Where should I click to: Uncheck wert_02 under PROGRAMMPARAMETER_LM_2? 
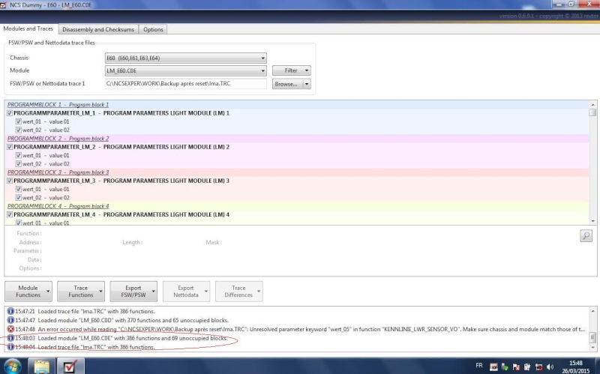coord(18,163)
